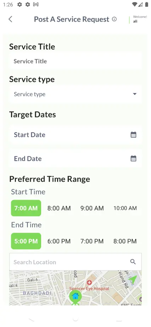Tap Spencer Eye Hospital marker on map
Image resolution: width=151 pixels, height=327 pixels.
89,283
